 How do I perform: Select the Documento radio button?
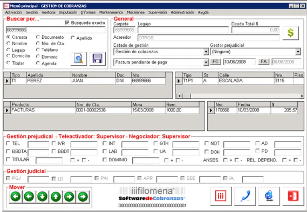38,37
